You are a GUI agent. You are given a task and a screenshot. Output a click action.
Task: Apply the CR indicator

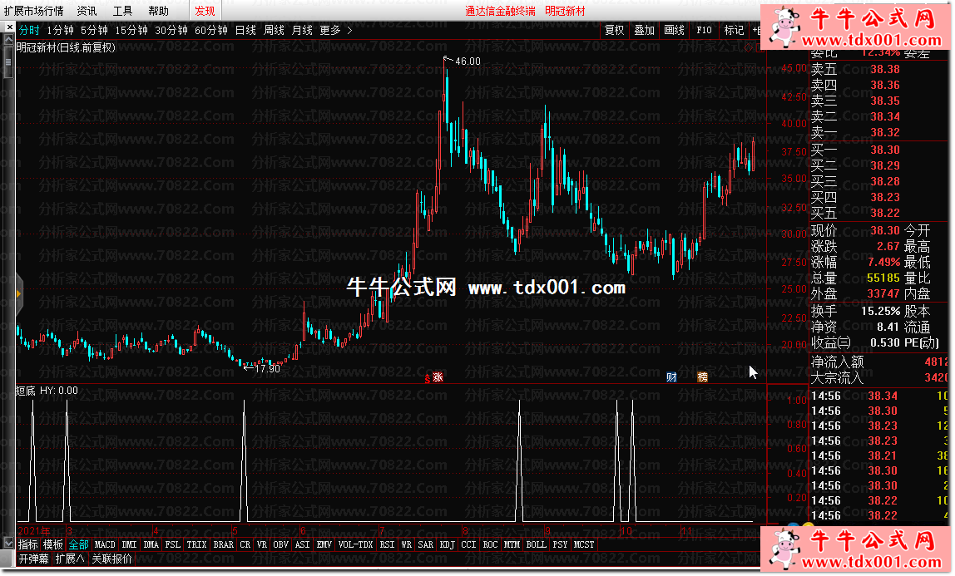pos(245,544)
